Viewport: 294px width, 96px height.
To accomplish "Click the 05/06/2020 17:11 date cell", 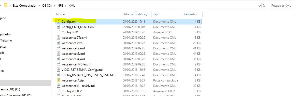I will (134, 22).
